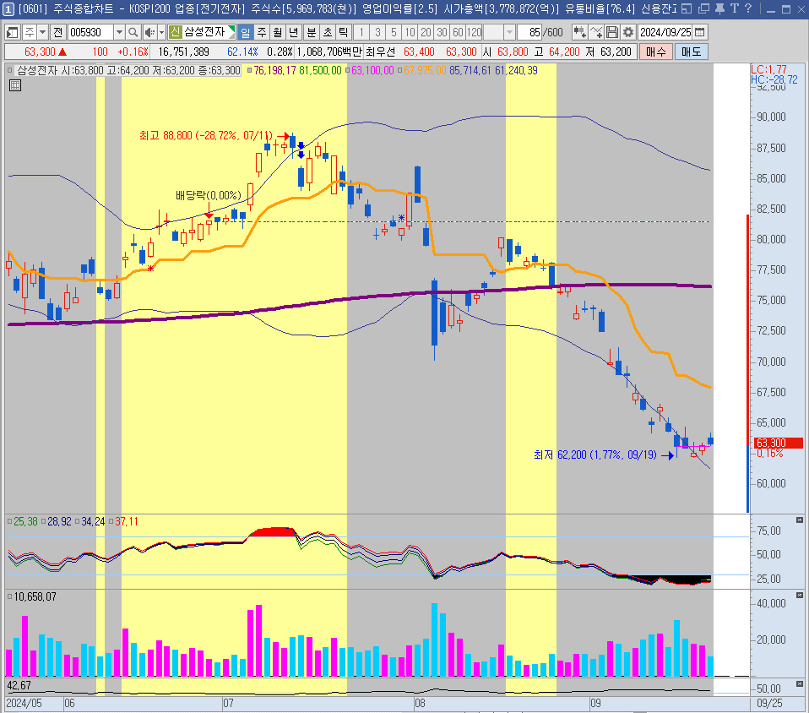Select the magenta 63,100.00 indicator legend
The width and height of the screenshot is (809, 713).
point(372,71)
